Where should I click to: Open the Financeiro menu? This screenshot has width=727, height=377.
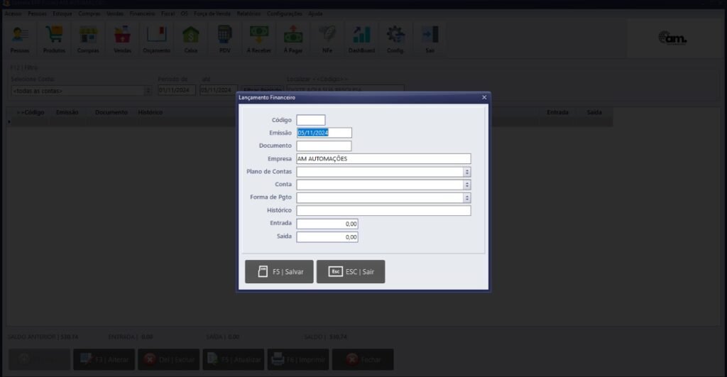pos(142,13)
